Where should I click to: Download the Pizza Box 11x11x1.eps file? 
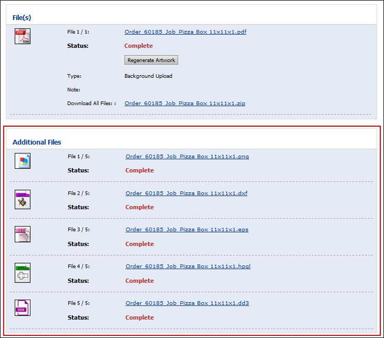coord(187,230)
